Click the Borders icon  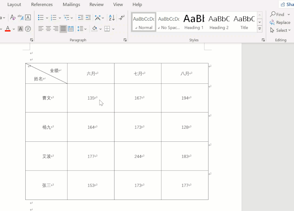(107, 29)
